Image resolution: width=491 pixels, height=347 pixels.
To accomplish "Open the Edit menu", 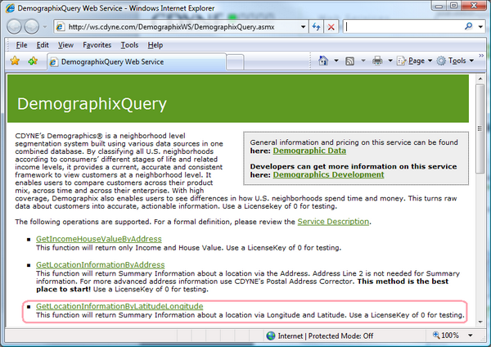I will tap(43, 45).
